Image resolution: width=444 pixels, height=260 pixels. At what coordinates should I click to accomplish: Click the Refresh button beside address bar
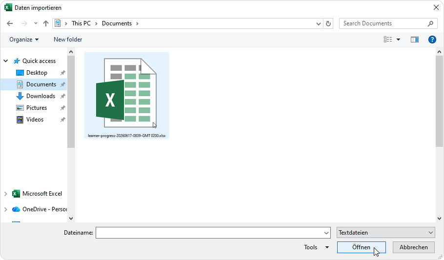[x=328, y=23]
